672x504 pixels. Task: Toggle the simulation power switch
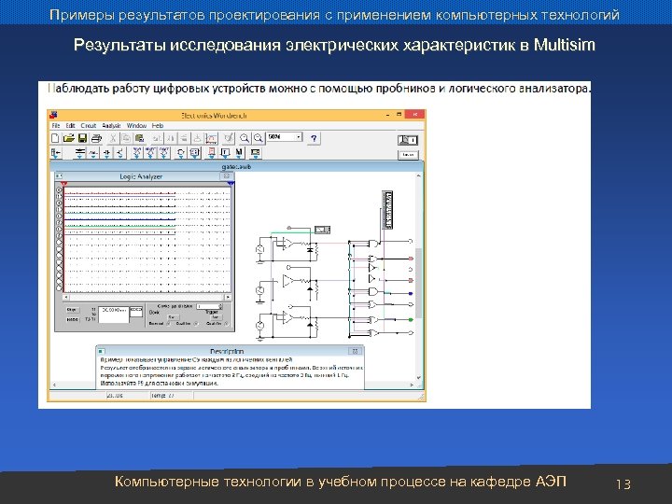(408, 140)
